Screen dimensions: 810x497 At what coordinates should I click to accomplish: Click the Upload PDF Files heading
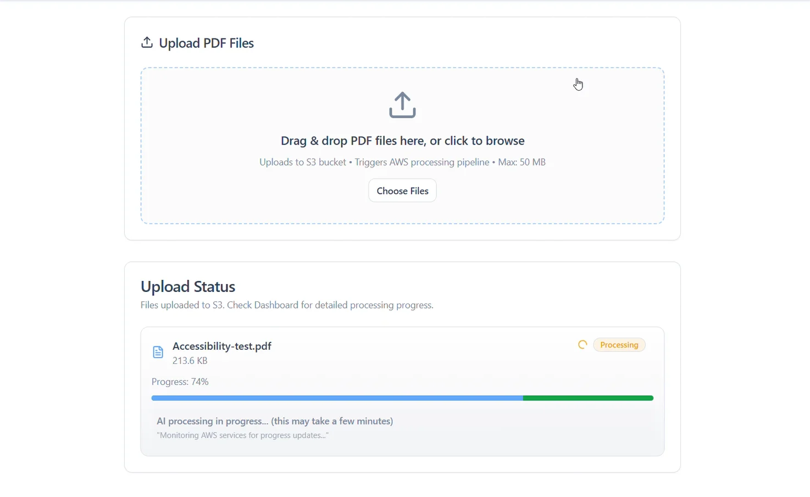206,43
